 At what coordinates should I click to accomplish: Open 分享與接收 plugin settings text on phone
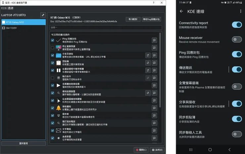pos(202,104)
